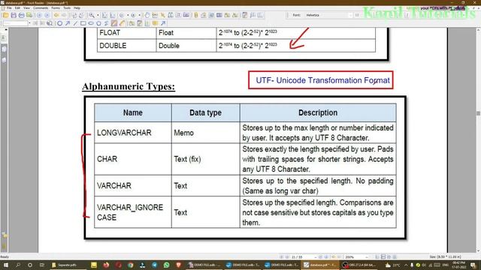Screen dimensions: 481x270
Task: Switch to OBS taskbar window
Action: click(x=360, y=265)
